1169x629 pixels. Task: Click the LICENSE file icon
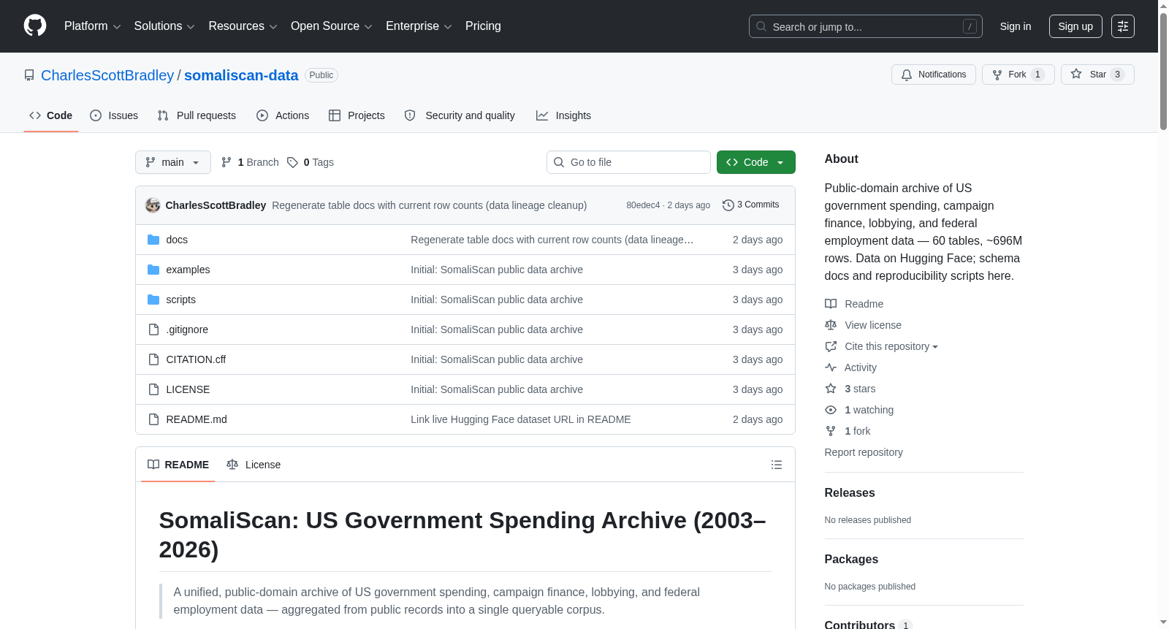[x=153, y=389]
